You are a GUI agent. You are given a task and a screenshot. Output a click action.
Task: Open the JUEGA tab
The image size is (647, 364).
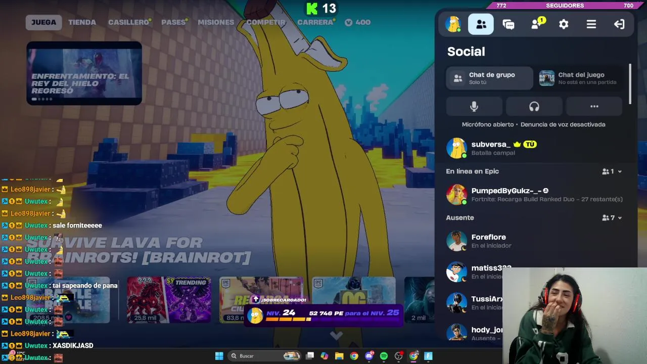[x=43, y=22]
